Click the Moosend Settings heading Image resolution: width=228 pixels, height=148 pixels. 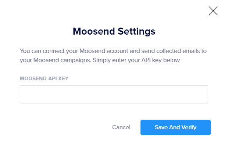[114, 31]
